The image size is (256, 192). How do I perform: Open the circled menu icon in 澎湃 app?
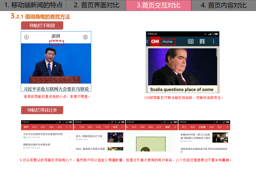coord(85,37)
